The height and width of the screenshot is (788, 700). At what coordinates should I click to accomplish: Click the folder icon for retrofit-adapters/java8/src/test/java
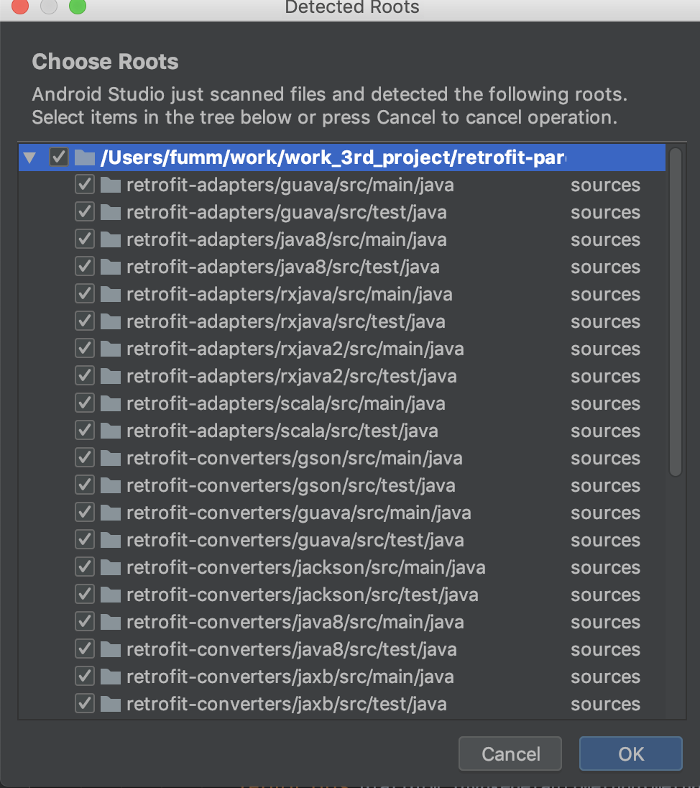click(110, 267)
